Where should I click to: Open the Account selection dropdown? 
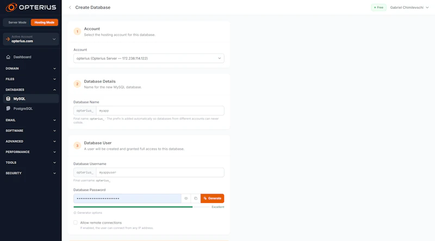tap(148, 59)
